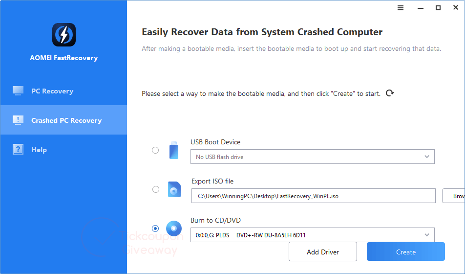Minimize the FastRecovery window
Viewport: 465px width, 274px height.
pyautogui.click(x=421, y=8)
